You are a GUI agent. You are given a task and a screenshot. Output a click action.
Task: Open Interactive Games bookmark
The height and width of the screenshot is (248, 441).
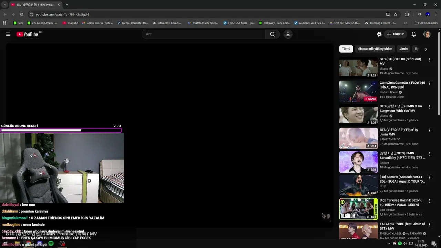(167, 23)
